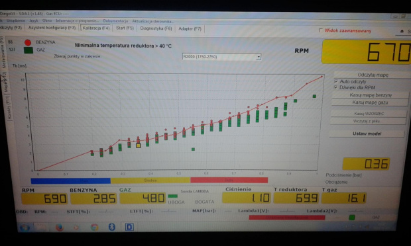Enable Widok zaawansowany checkbox
The image size is (411, 246).
tap(320, 30)
